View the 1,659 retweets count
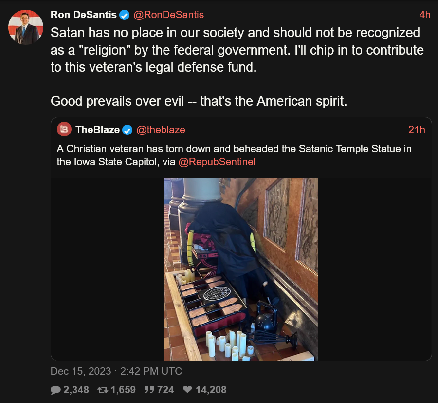This screenshot has width=438, height=403. 123,390
